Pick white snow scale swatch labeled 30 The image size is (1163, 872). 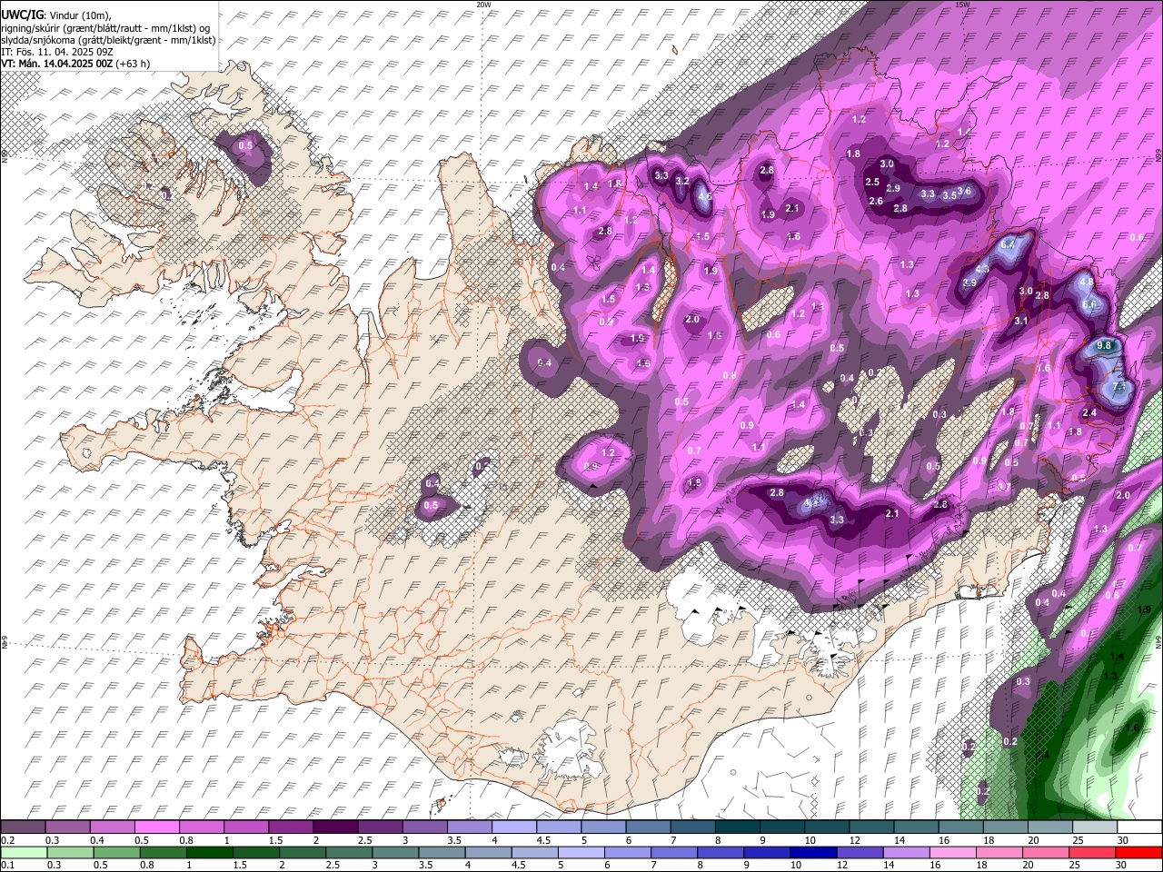pos(1139,827)
